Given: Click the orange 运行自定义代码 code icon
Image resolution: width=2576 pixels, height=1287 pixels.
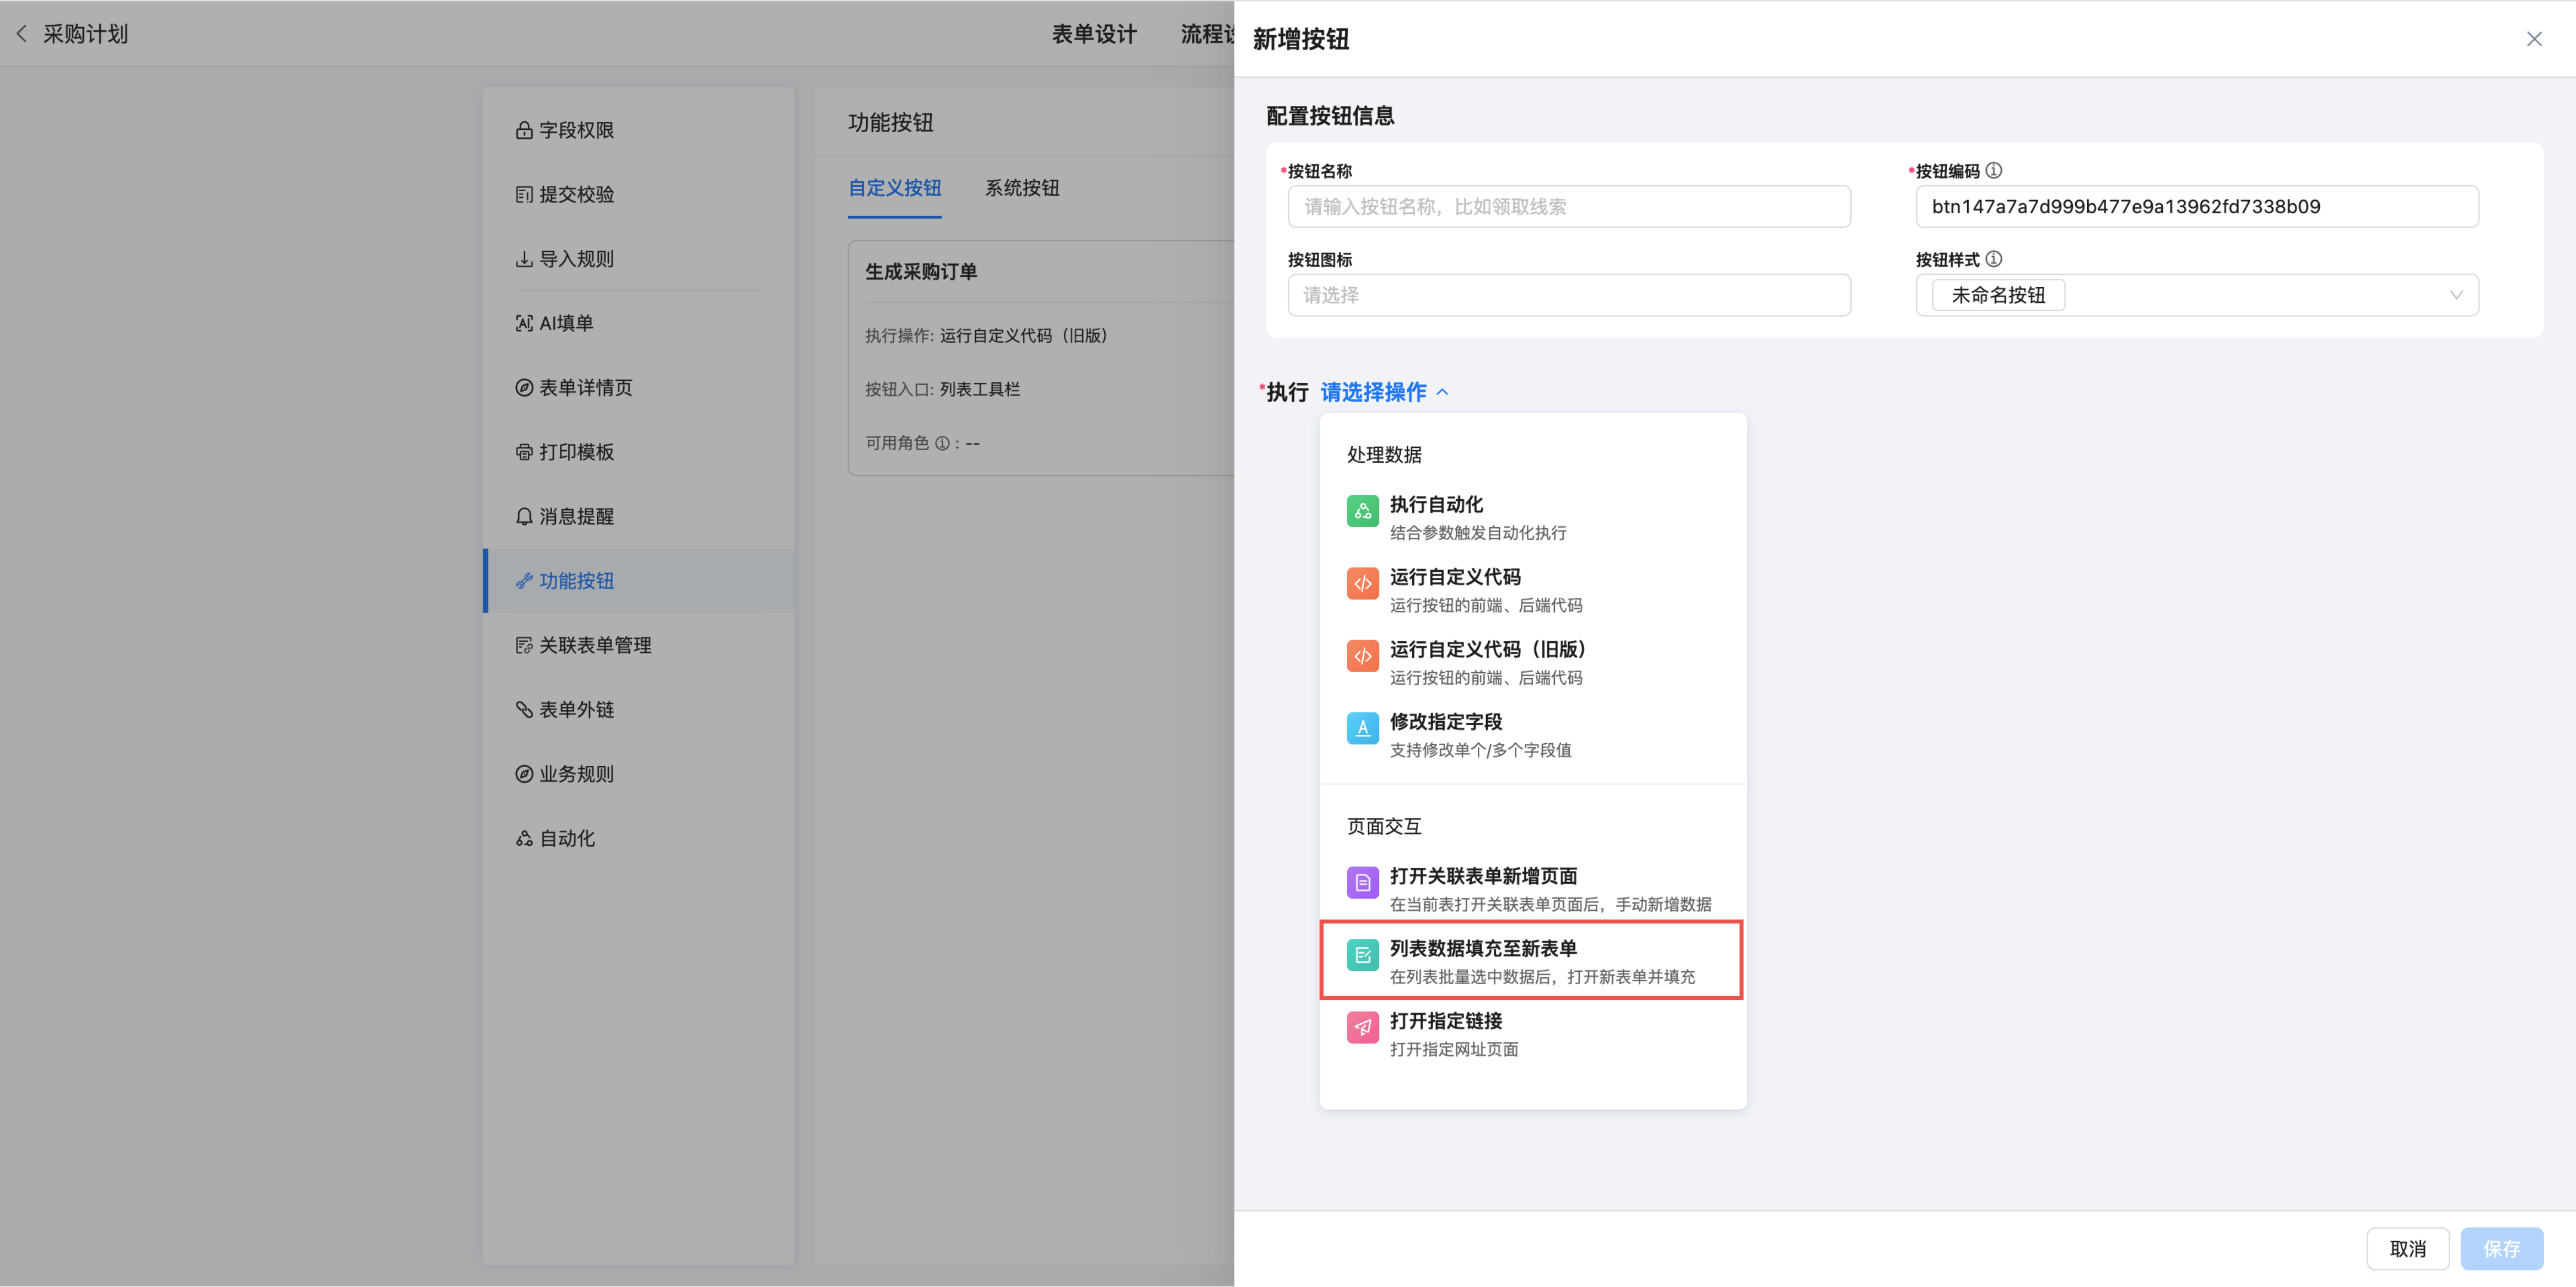Looking at the screenshot, I should coord(1362,583).
